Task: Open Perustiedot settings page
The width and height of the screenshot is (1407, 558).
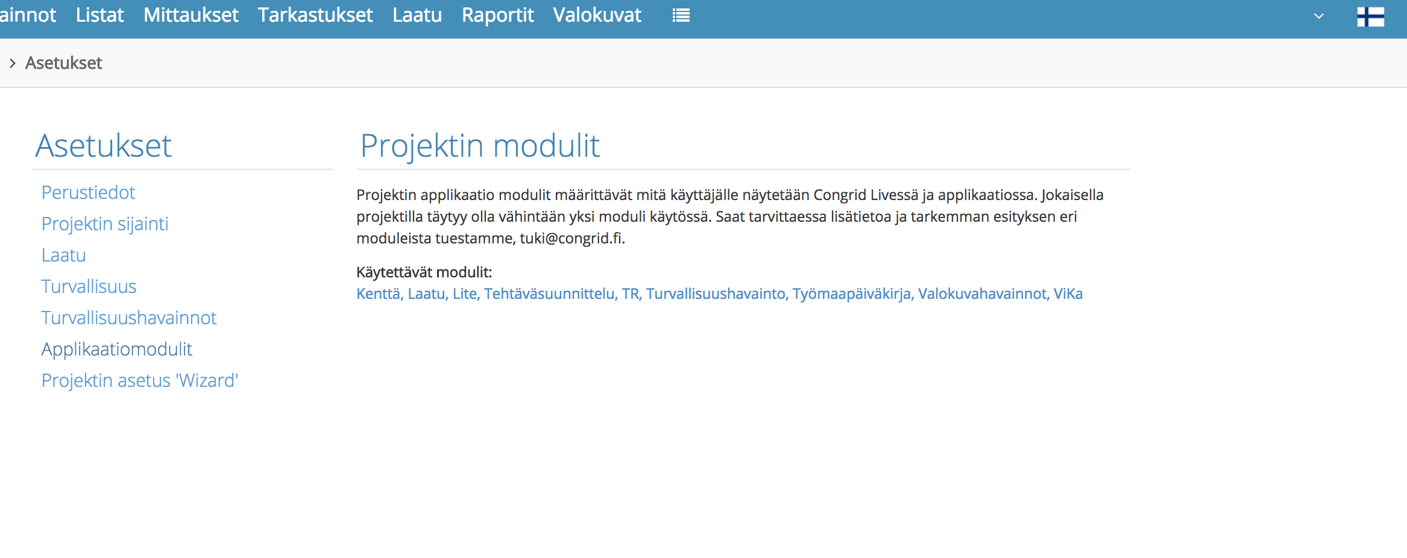Action: click(88, 192)
